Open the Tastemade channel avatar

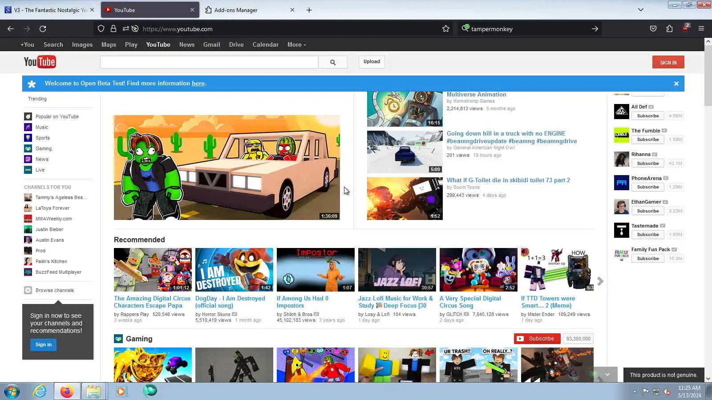[x=621, y=230]
